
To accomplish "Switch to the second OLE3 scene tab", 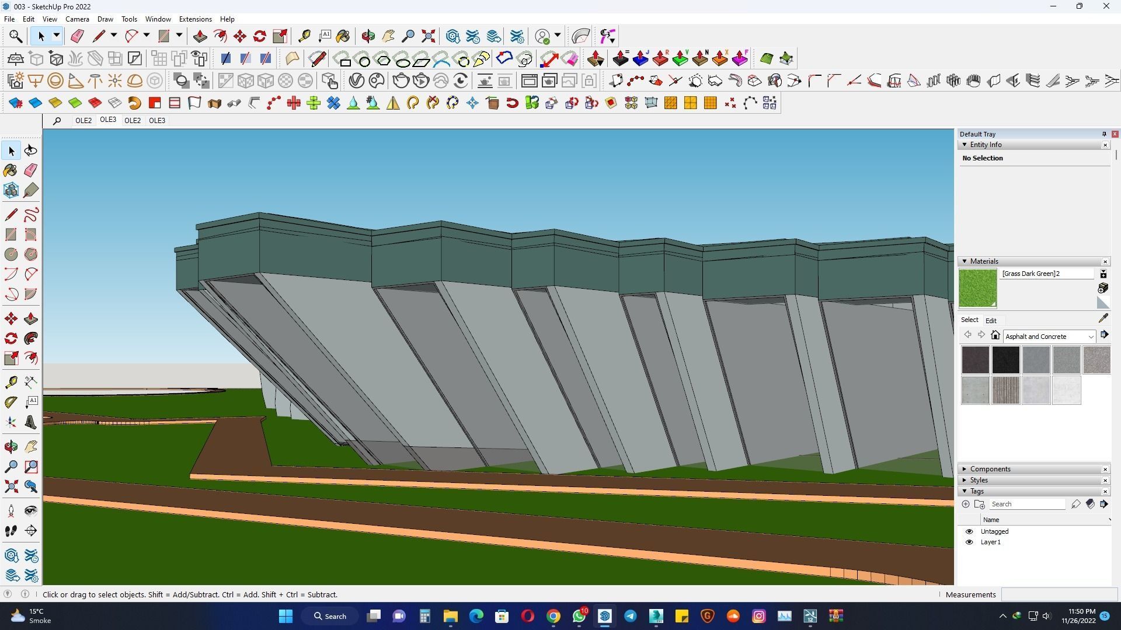I will pos(157,121).
